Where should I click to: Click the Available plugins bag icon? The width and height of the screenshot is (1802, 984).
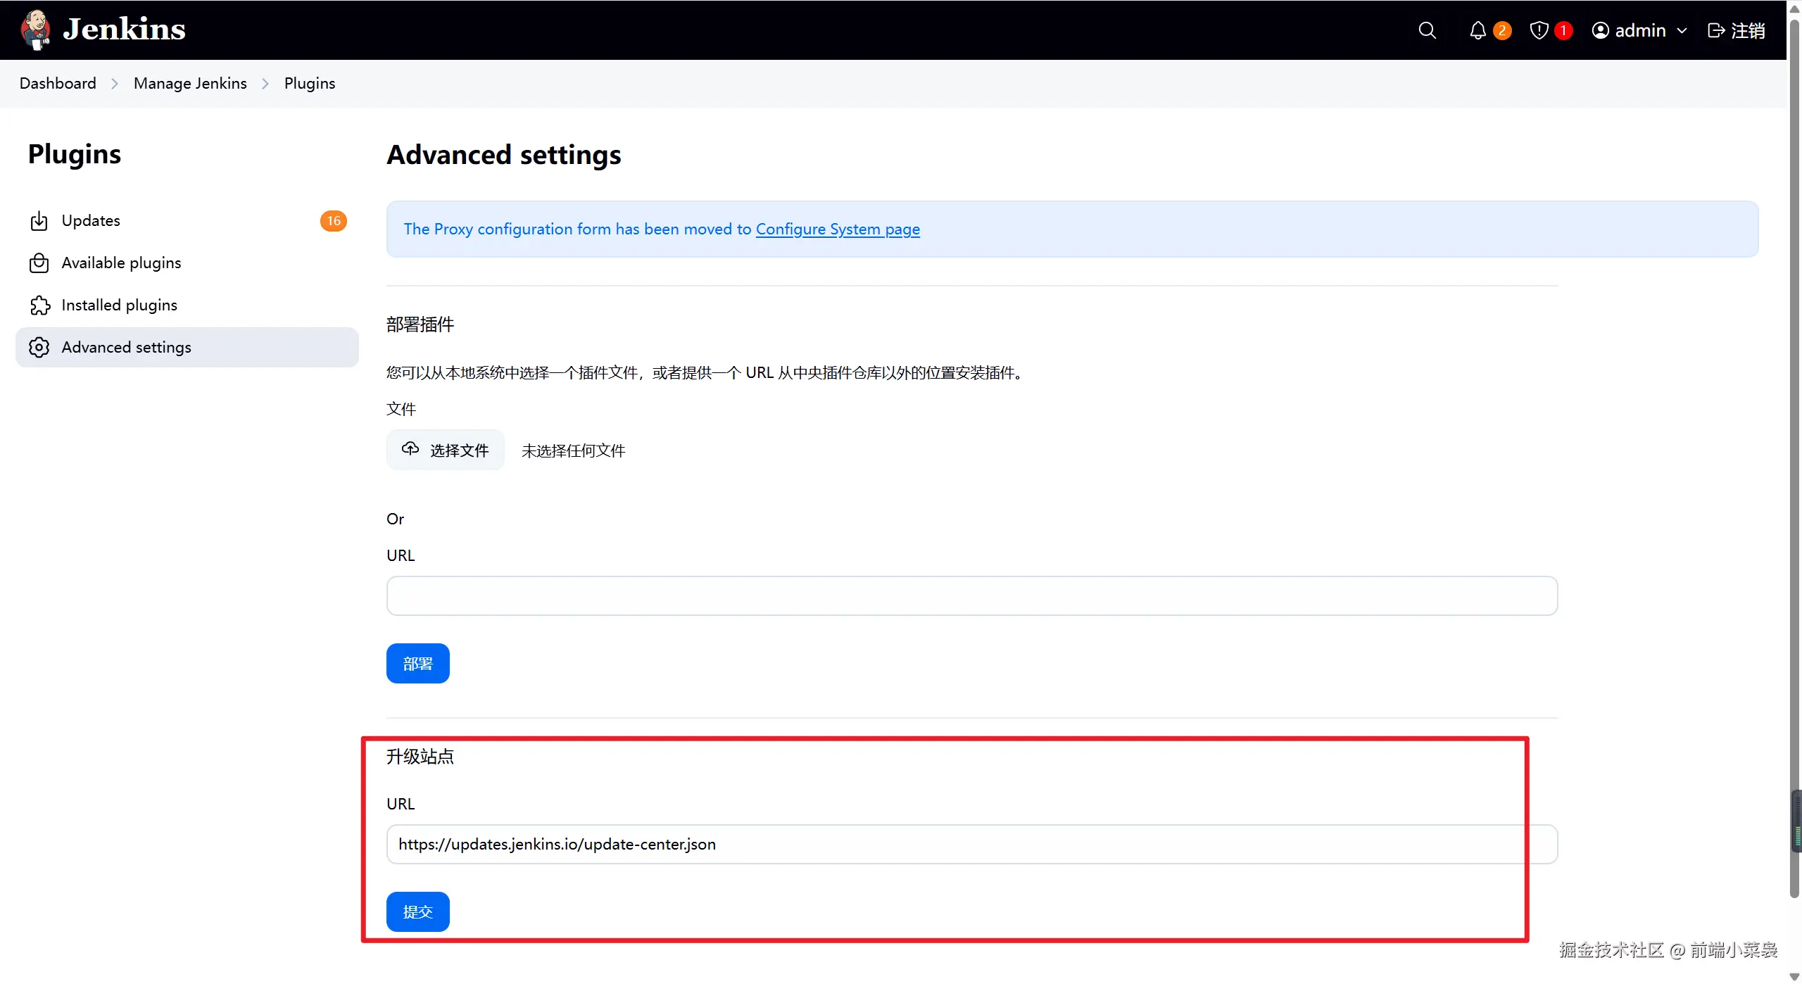(39, 263)
